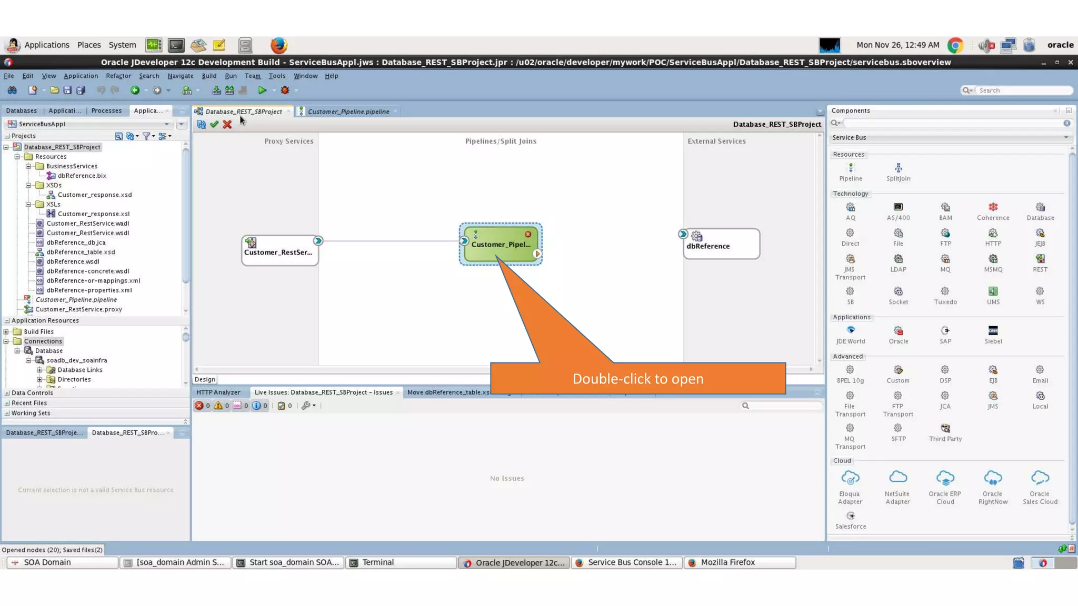Collapse the BusinessServices folder
This screenshot has height=606, width=1078.
tap(28, 166)
